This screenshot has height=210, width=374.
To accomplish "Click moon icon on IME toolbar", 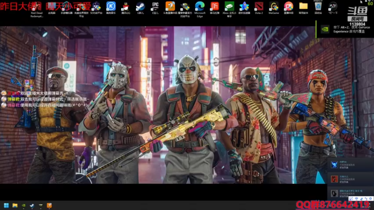I will pyautogui.click(x=361, y=198).
